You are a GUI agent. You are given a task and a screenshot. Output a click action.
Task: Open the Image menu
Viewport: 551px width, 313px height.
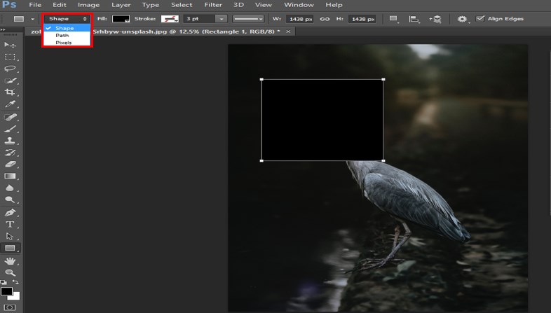click(88, 5)
